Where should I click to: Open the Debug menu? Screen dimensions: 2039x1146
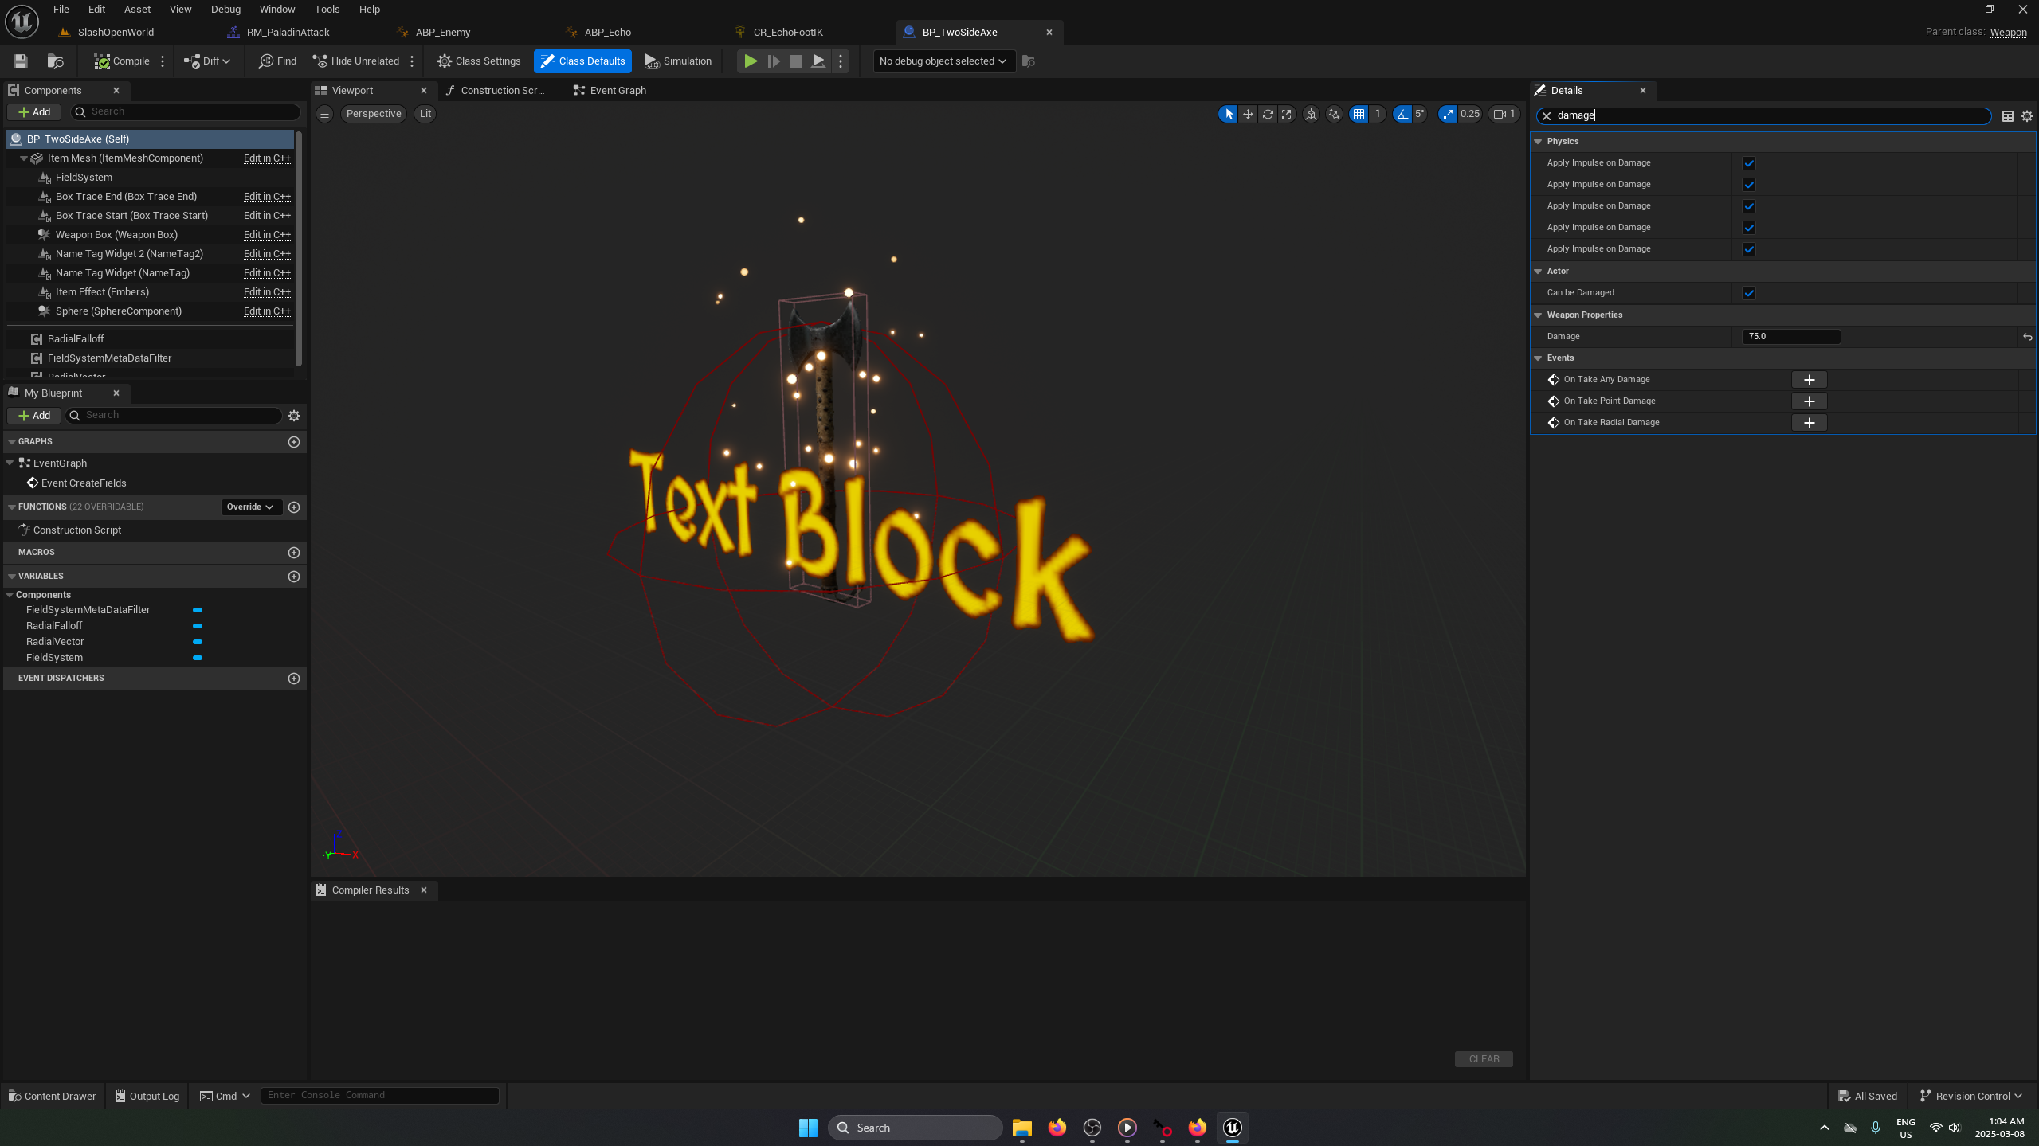point(225,9)
